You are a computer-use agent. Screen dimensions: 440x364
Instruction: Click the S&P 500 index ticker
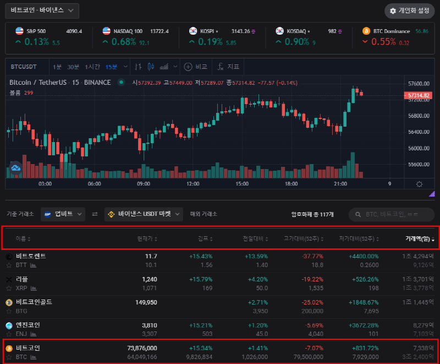[48, 37]
